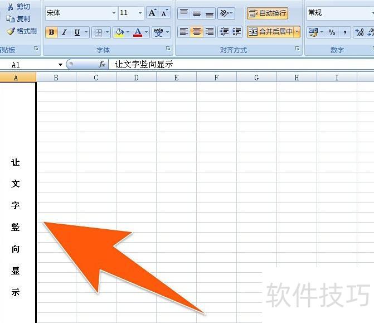Apply the red font color
374x323 pixels.
tap(138, 32)
